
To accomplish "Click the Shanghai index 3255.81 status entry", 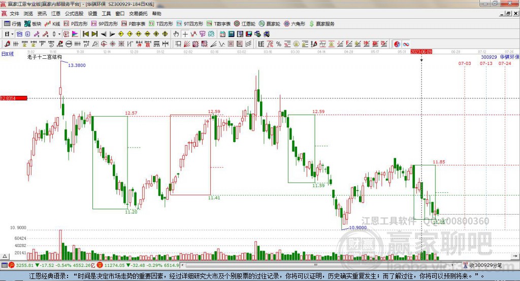I will click(x=24, y=265).
